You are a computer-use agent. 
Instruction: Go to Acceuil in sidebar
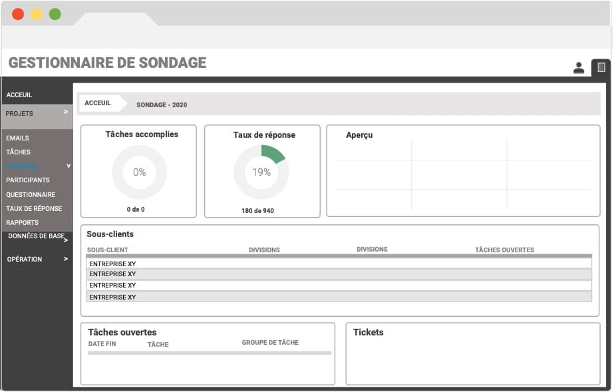pos(19,95)
